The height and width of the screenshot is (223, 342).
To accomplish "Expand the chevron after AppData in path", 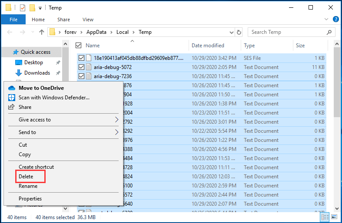I will pos(111,32).
